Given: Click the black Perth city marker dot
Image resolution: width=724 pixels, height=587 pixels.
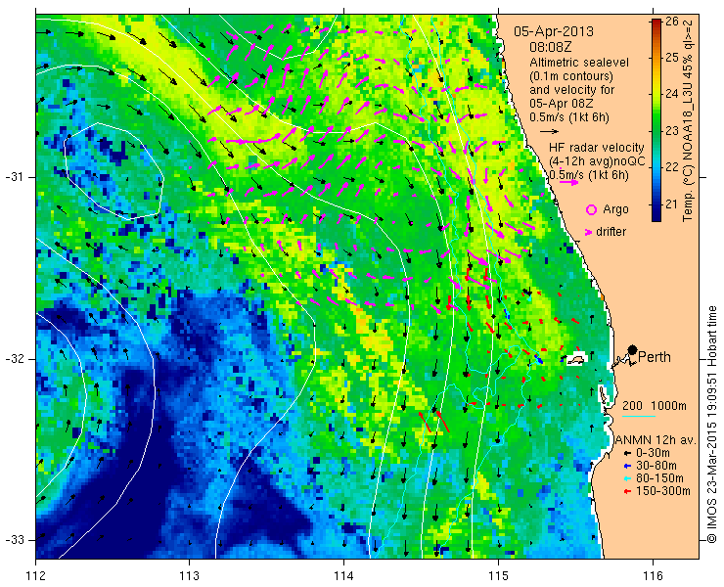Looking at the screenshot, I should click(632, 349).
